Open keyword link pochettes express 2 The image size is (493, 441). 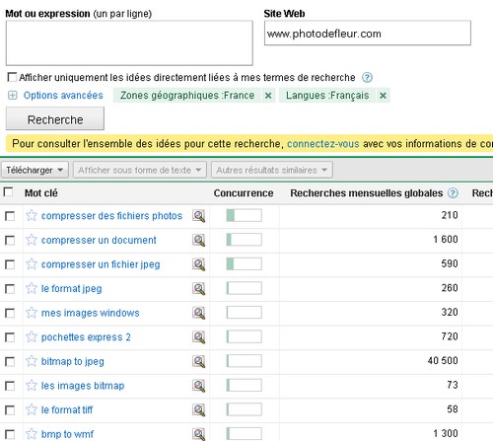(x=86, y=337)
